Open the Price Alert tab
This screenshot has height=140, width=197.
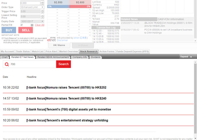point(51,52)
